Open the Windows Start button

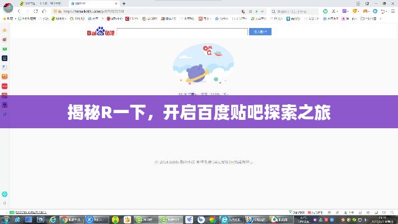pyautogui.click(x=6, y=220)
